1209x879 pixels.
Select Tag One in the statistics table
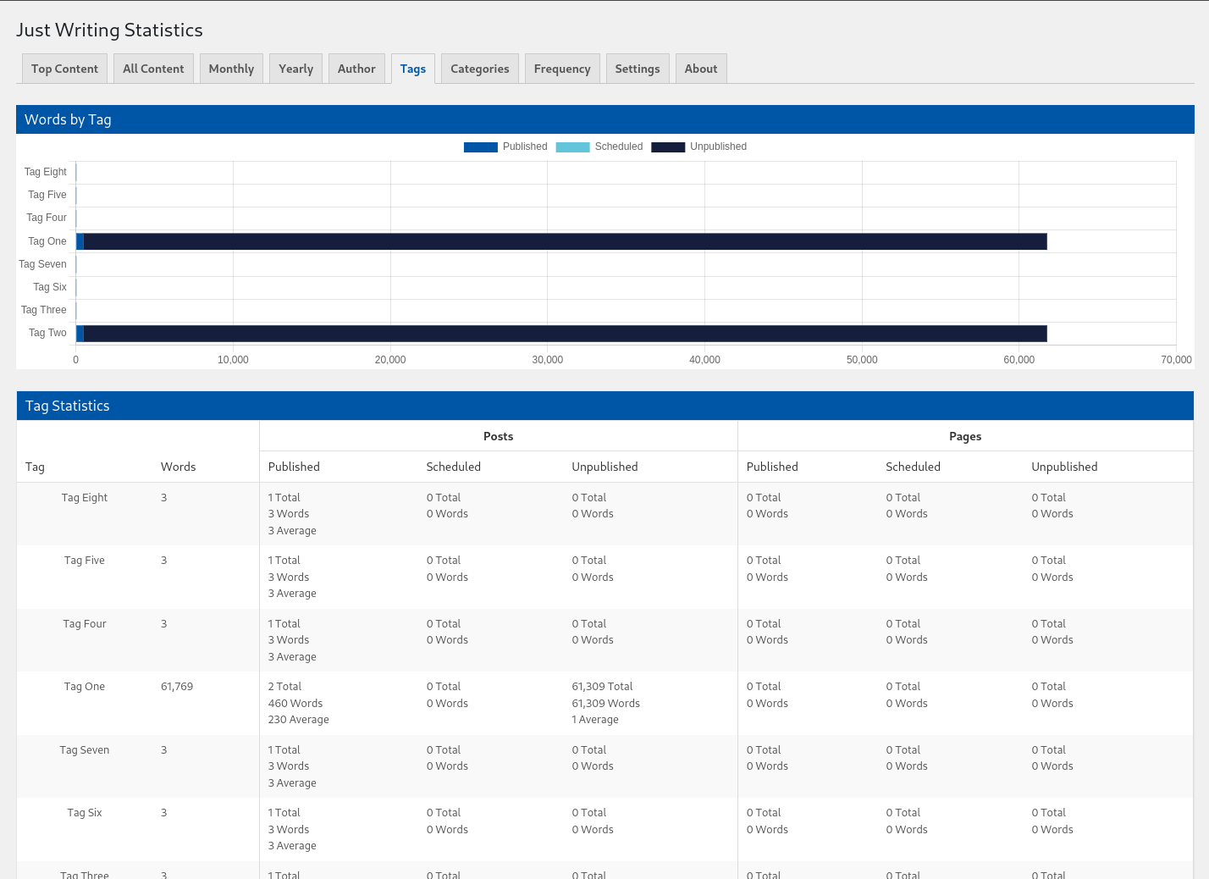tap(85, 687)
